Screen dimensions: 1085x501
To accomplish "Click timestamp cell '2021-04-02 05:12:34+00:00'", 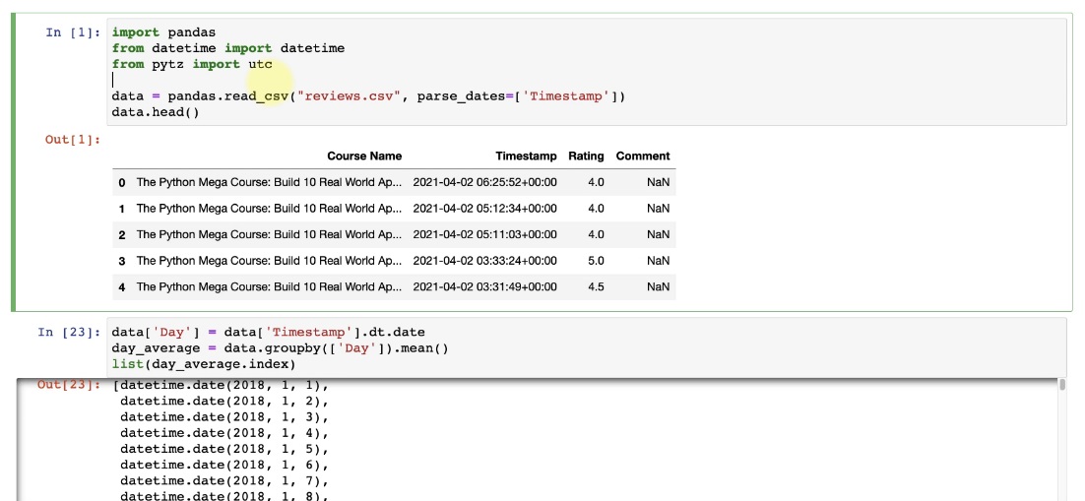I will tap(484, 209).
